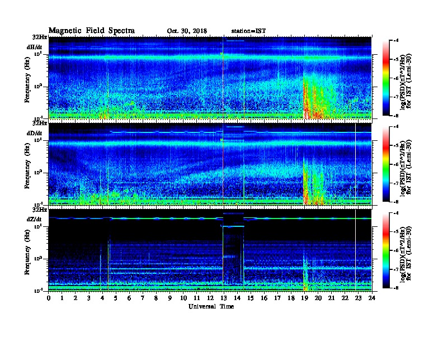Click the hour "21" tick on the time axis
The height and width of the screenshot is (342, 443).
(x=331, y=298)
